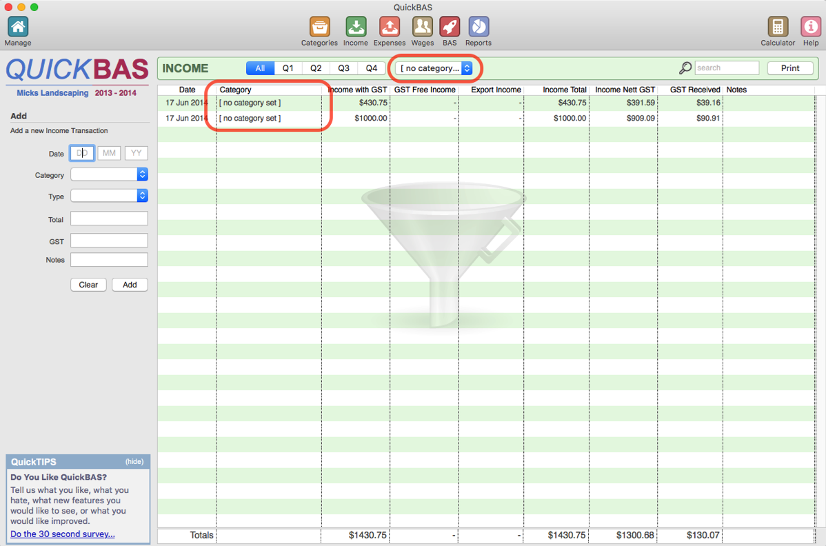This screenshot has width=826, height=546.
Task: Open the Category dropdown in Add form
Action: (x=109, y=175)
